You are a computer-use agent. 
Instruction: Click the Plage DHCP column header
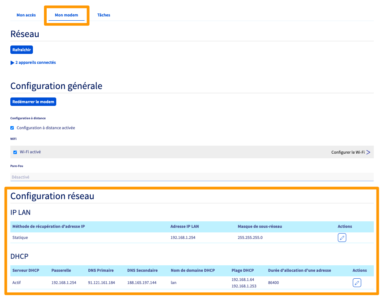pos(243,270)
